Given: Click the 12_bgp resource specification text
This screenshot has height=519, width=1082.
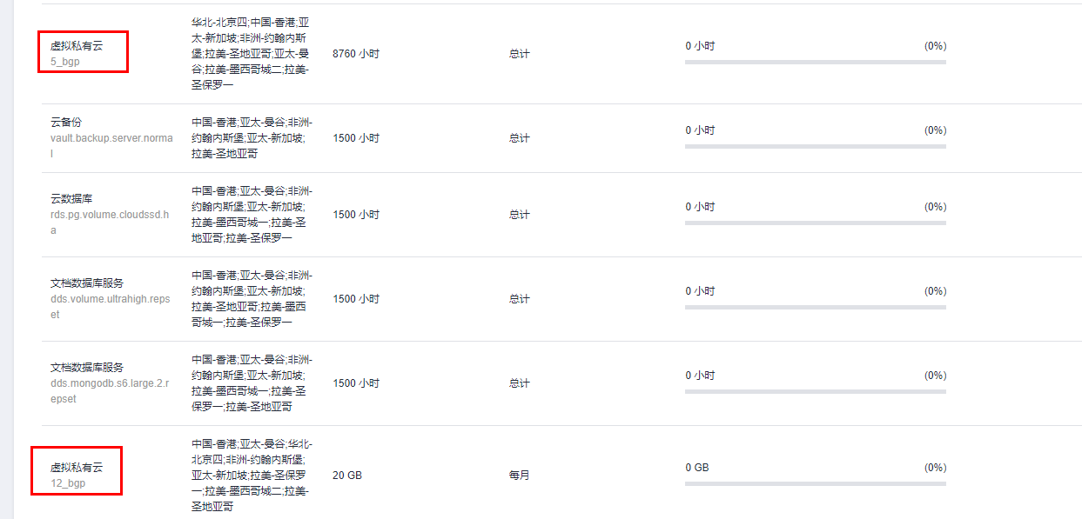Looking at the screenshot, I should (68, 482).
